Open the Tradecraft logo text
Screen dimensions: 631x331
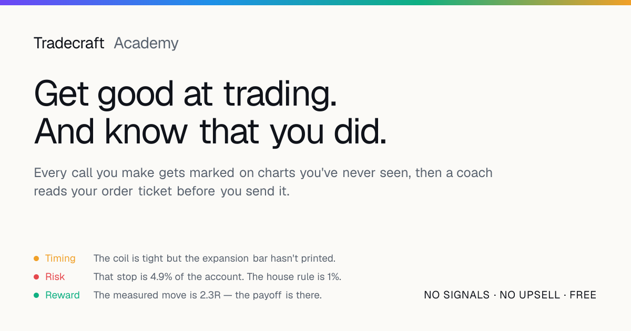(x=69, y=43)
